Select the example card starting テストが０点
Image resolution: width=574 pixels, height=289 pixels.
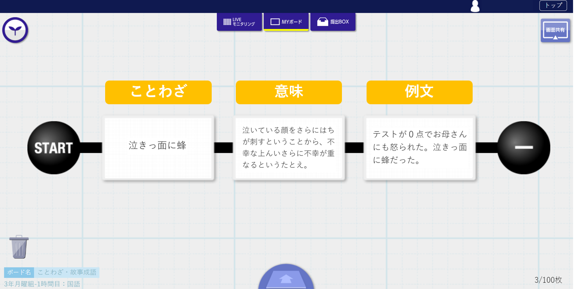(x=420, y=148)
